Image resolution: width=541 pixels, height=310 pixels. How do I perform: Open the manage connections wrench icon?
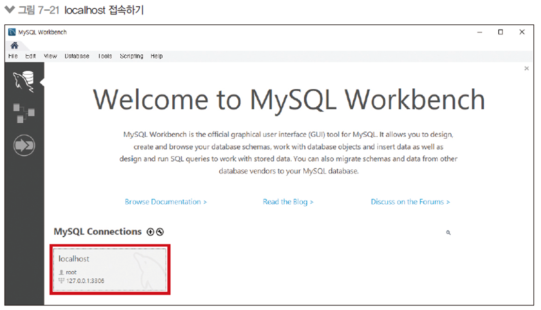[x=160, y=232]
